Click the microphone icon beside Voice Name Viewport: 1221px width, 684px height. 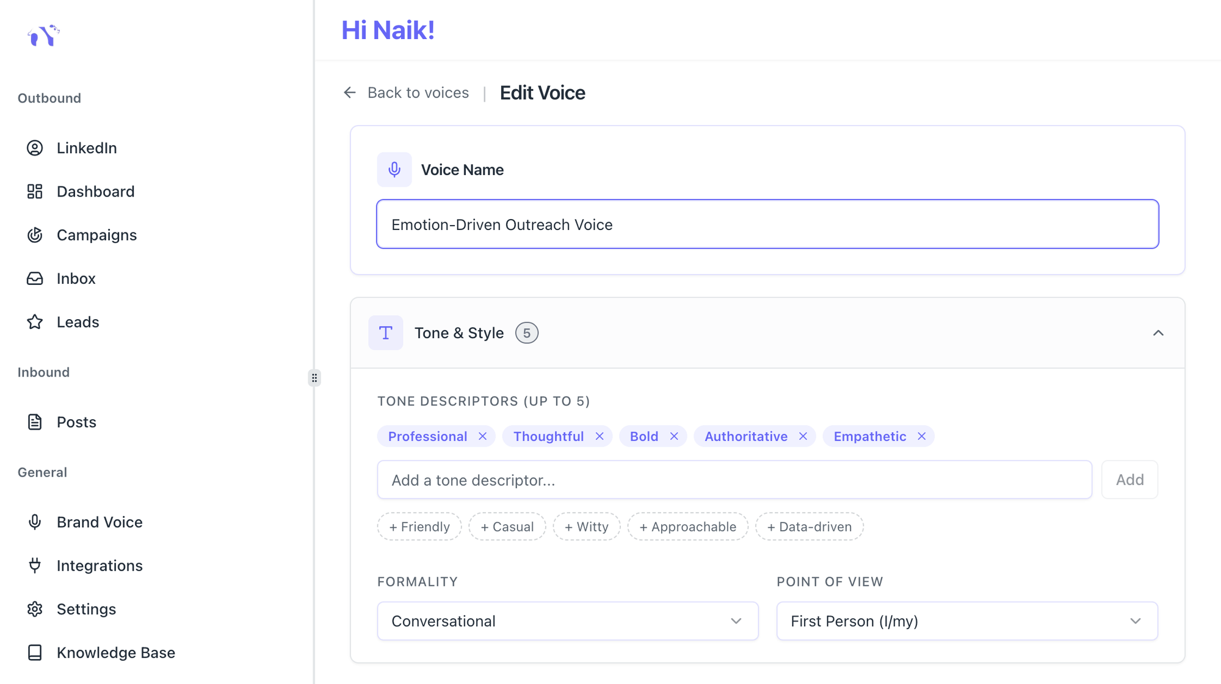click(x=394, y=170)
